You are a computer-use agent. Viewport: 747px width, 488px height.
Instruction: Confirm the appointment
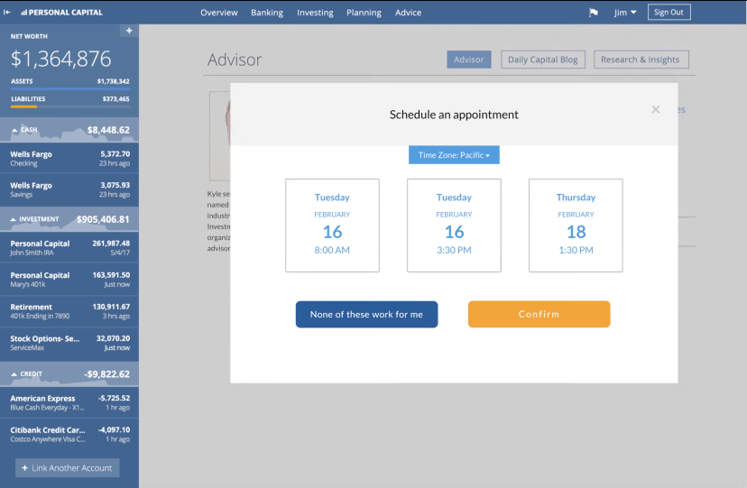click(x=539, y=314)
